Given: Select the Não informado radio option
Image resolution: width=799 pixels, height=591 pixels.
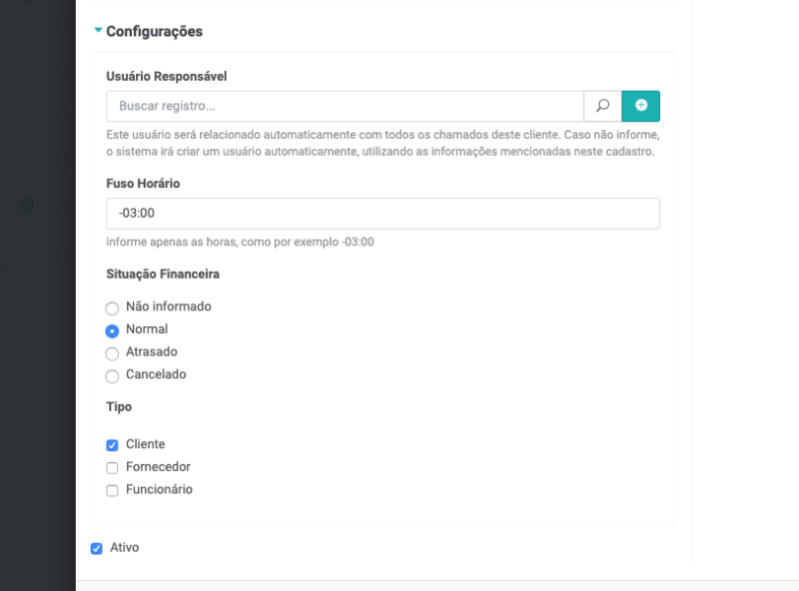Looking at the screenshot, I should (x=113, y=308).
